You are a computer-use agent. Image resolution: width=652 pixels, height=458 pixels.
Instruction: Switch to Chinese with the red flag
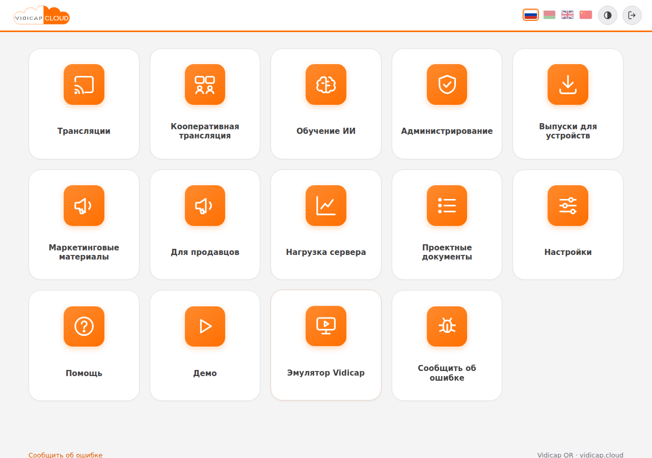(x=586, y=15)
